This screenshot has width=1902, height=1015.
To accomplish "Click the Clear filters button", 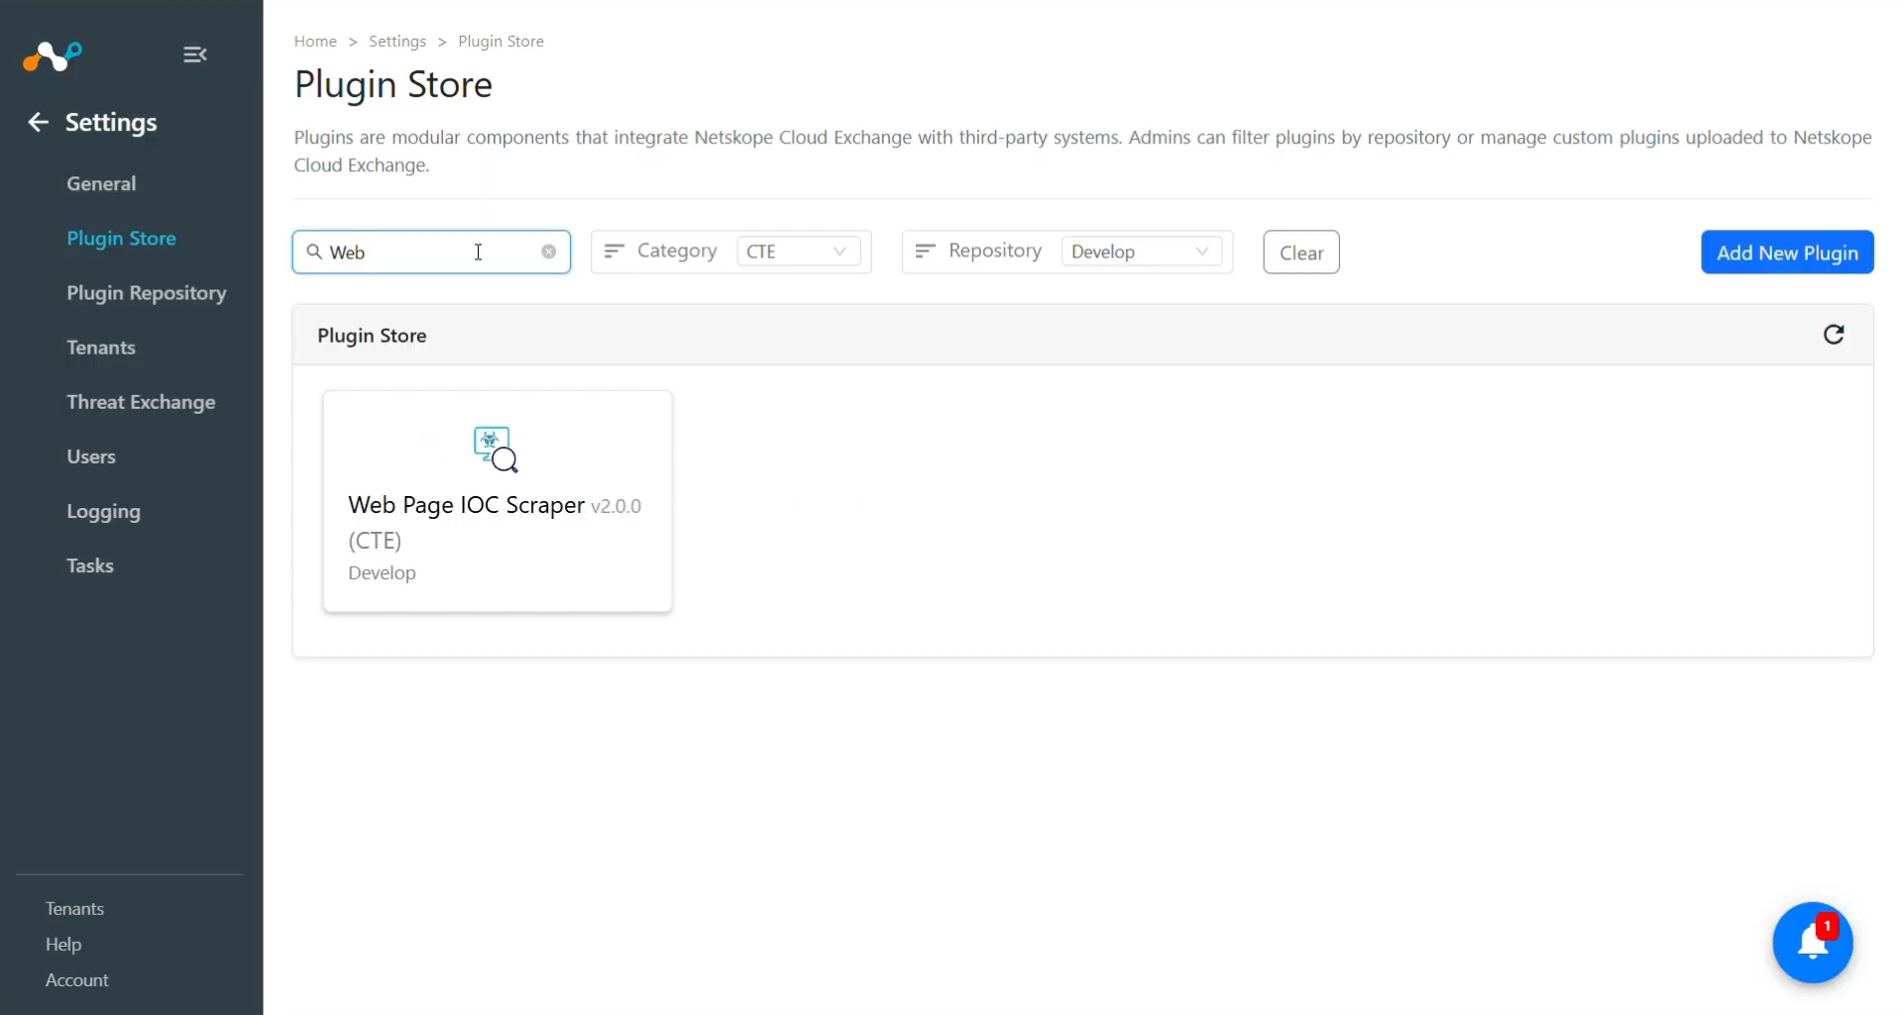I will pos(1300,253).
